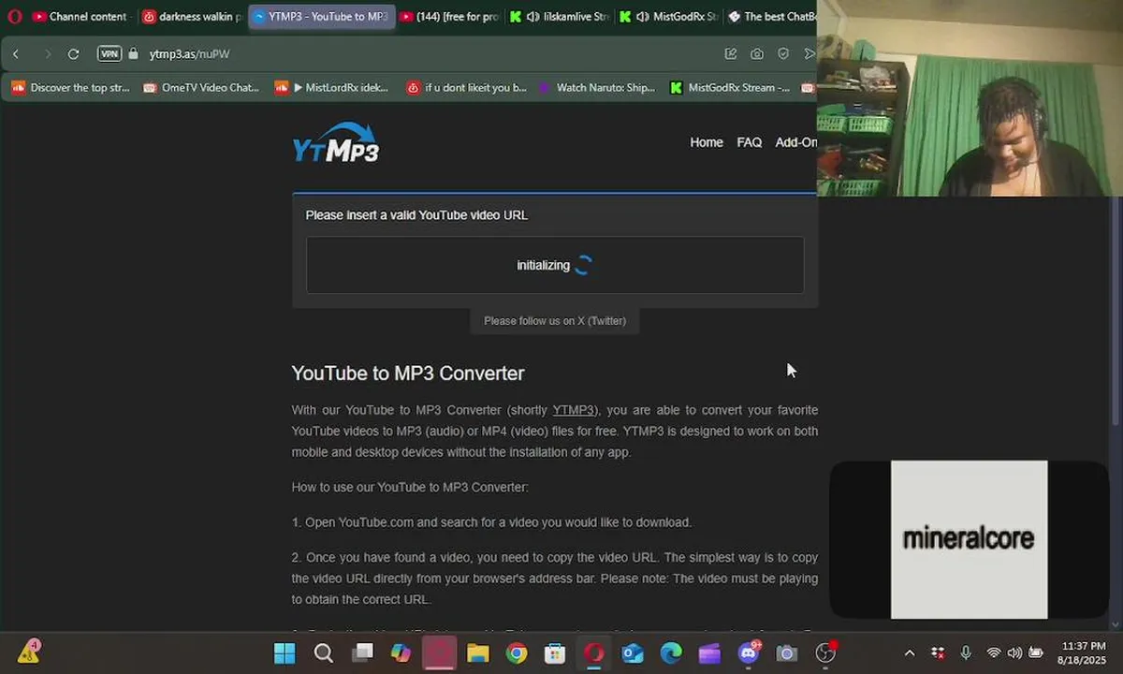
Task: Click the YouTube to MP3 Converter heading
Action: coord(408,373)
